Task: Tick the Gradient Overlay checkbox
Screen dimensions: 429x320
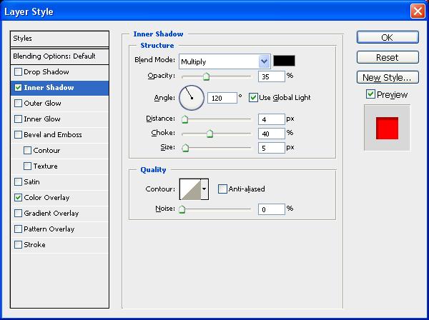Action: click(18, 213)
